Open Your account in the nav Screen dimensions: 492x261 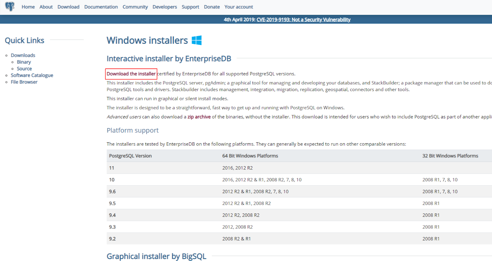(x=239, y=7)
